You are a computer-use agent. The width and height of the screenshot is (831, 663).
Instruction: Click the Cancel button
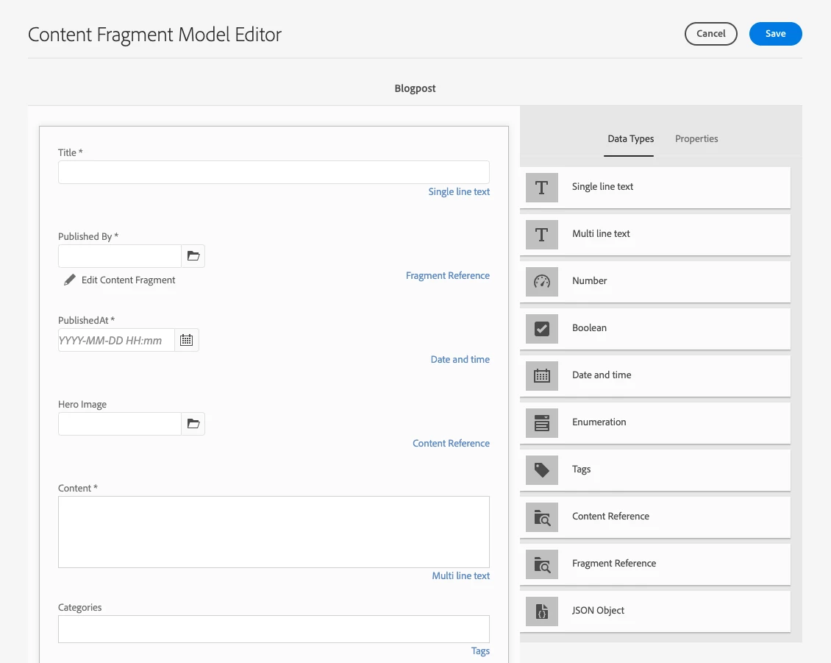[710, 34]
